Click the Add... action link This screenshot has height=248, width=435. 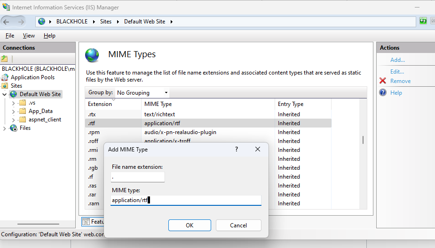[397, 60]
